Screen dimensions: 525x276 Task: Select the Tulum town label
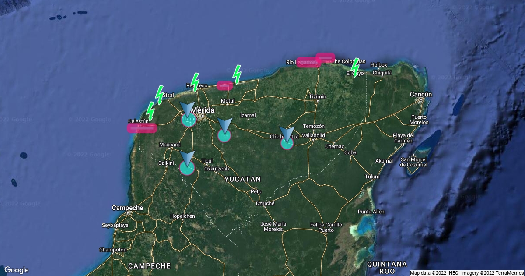click(372, 177)
